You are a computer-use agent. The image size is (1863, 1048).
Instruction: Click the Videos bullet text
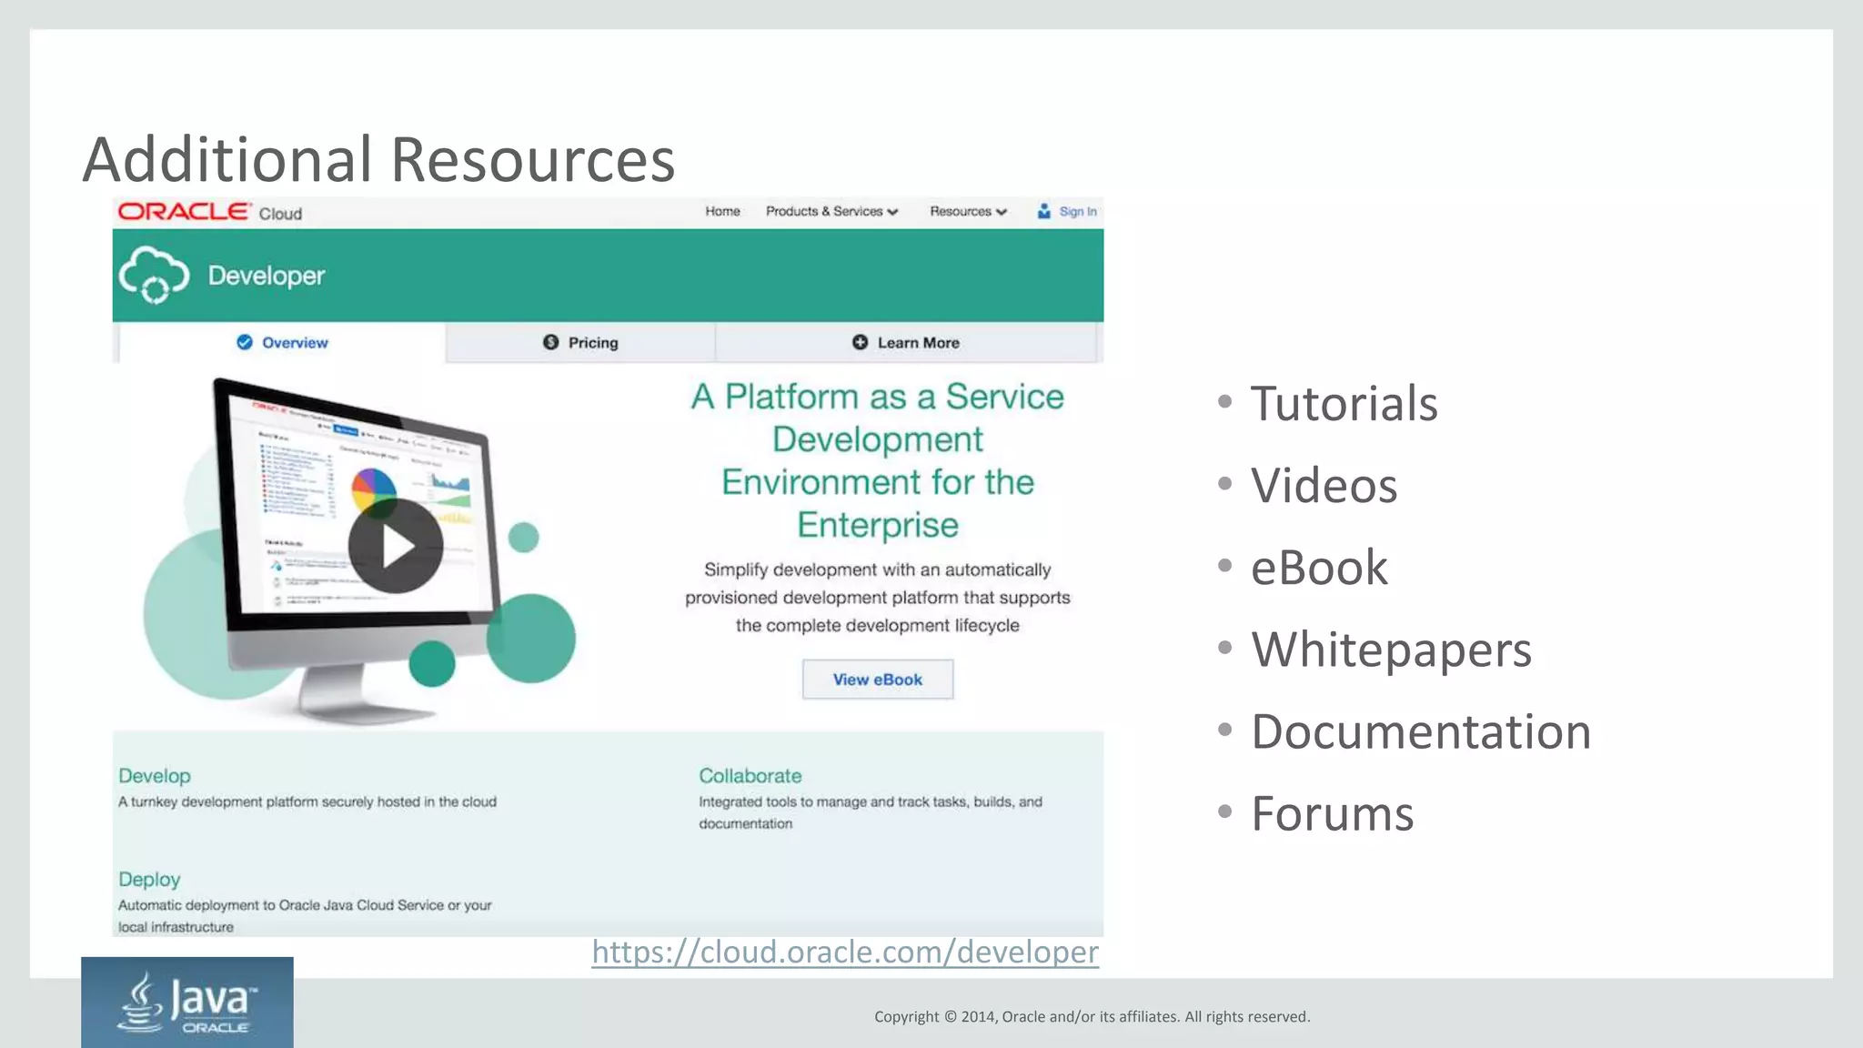click(1324, 485)
